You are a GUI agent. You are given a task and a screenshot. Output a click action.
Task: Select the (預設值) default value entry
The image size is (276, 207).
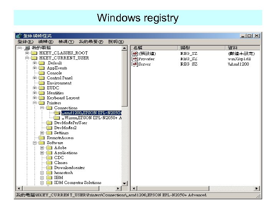click(x=147, y=54)
